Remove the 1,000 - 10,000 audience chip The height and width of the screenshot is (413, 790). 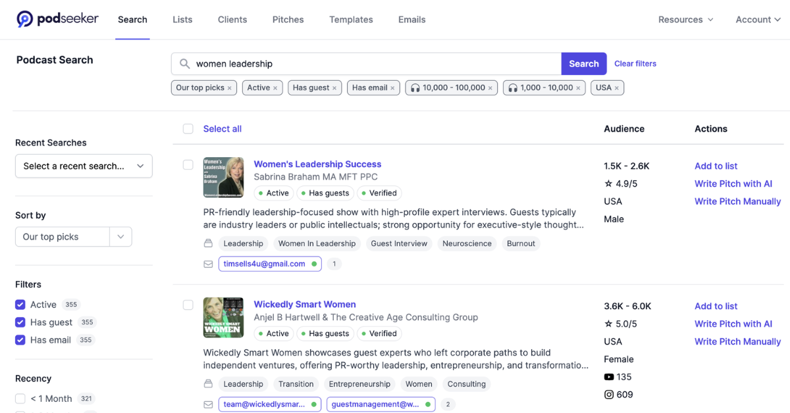pos(579,88)
